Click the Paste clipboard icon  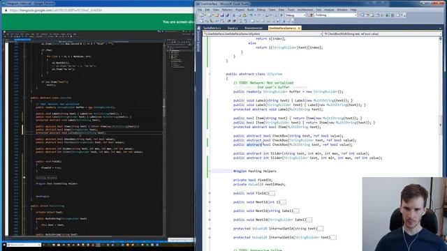point(244,15)
